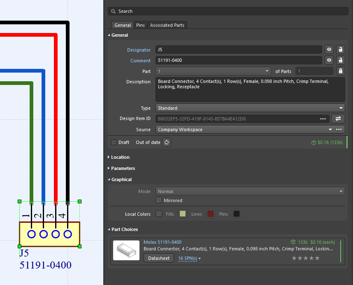Click the search magnifier icon
Viewport: 353px width, 285px height.
(113, 11)
